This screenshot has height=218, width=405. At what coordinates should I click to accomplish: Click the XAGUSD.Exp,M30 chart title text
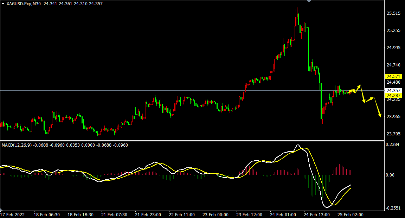coord(24,4)
